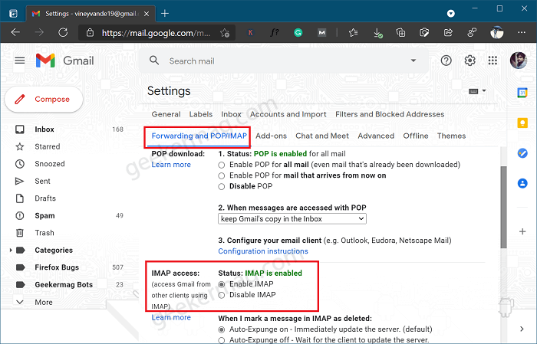Screen dimensions: 537x344
Task: Switch to Filters and Blocked Addresses tab
Action: [390, 114]
